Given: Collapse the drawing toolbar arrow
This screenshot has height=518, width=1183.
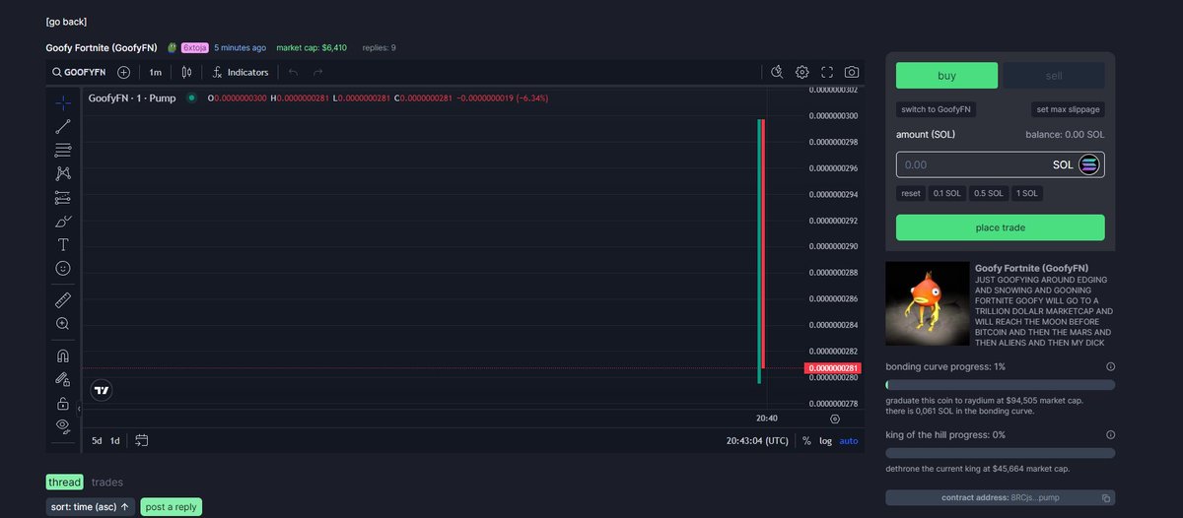Looking at the screenshot, I should (81, 409).
